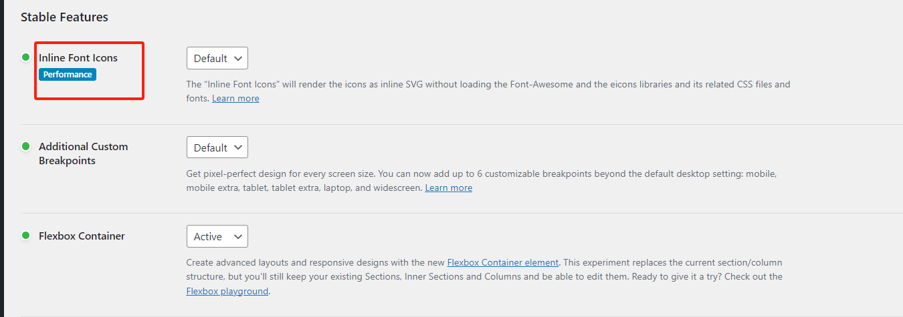
Task: Click the Stable Features section heading
Action: (x=64, y=17)
